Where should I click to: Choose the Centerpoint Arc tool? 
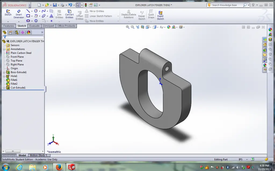tap(36, 16)
